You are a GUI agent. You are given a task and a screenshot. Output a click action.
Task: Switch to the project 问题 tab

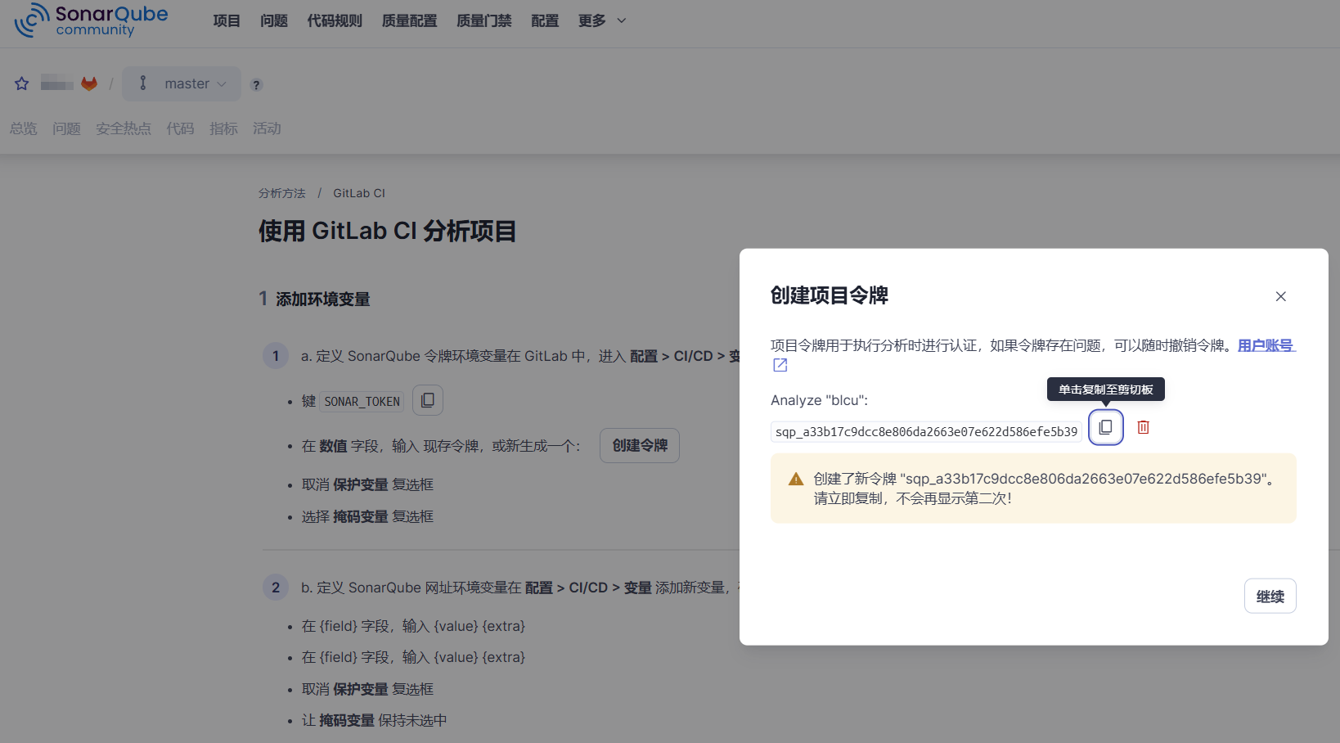pyautogui.click(x=66, y=128)
